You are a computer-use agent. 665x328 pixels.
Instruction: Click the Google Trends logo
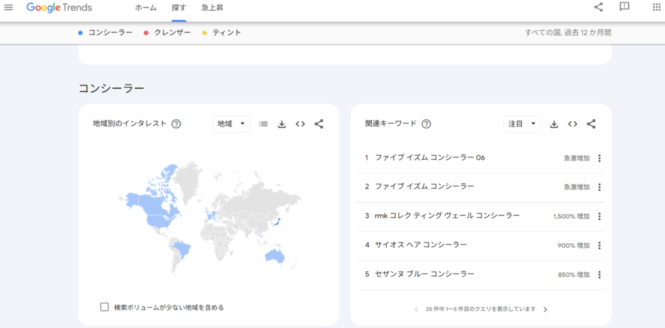tap(59, 7)
